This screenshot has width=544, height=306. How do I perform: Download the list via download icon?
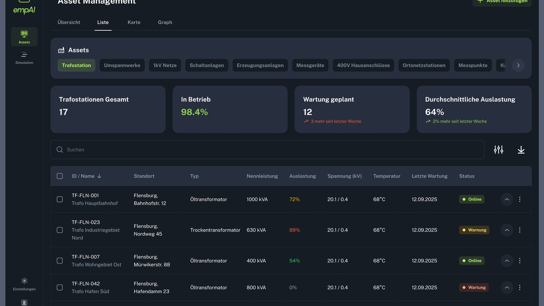click(521, 150)
